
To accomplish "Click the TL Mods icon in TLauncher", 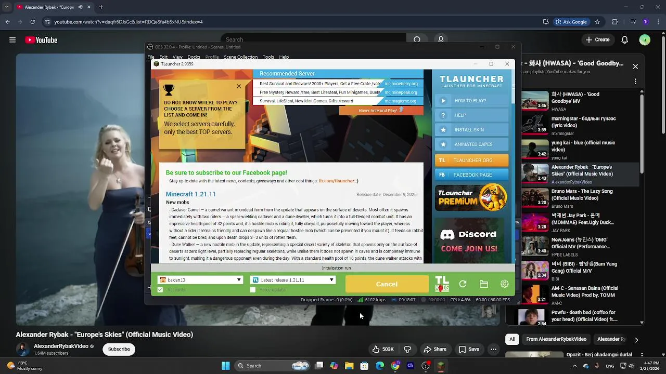I will [x=442, y=284].
